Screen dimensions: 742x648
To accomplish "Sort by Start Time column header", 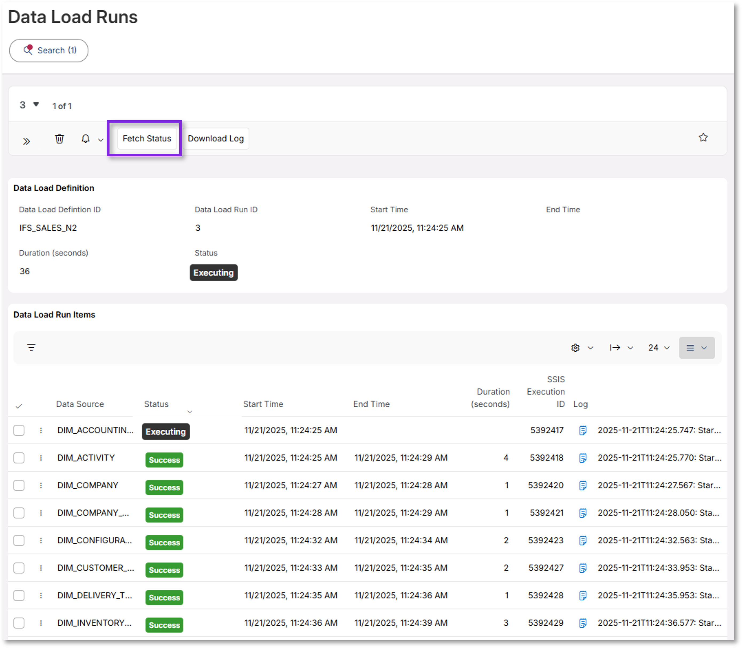I will click(x=263, y=404).
